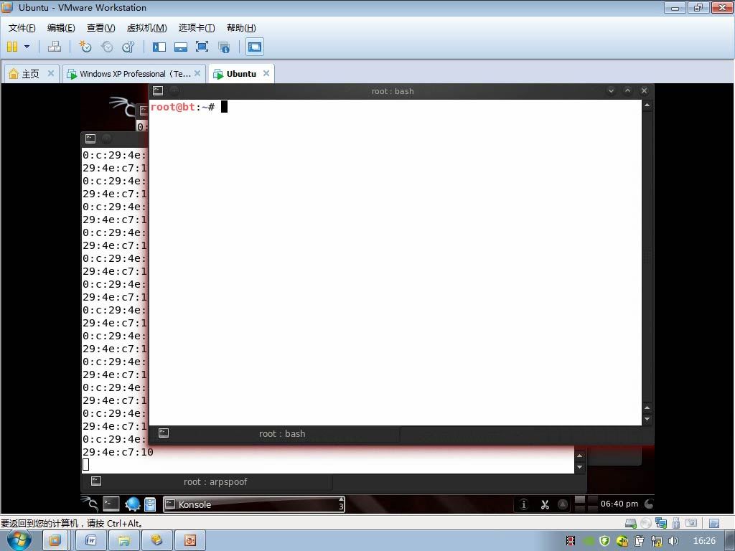
Task: Click the volume speaker tray icon
Action: 673,541
